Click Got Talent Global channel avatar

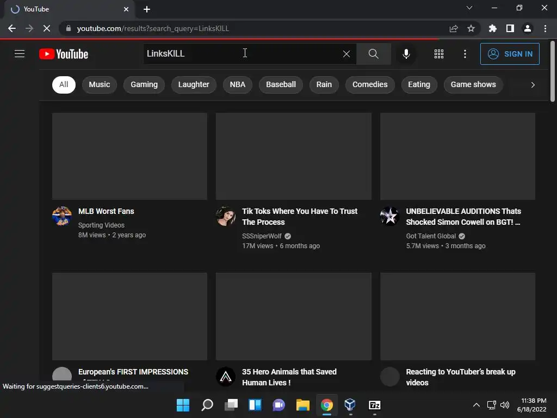point(390,216)
